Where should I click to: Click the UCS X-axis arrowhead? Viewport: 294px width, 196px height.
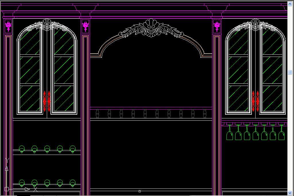click(x=27, y=189)
